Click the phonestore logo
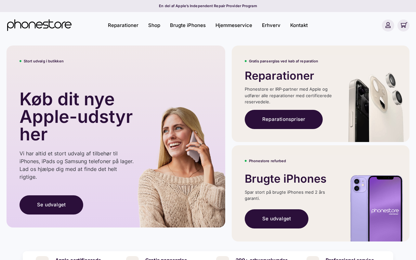This screenshot has width=416, height=260. (39, 25)
